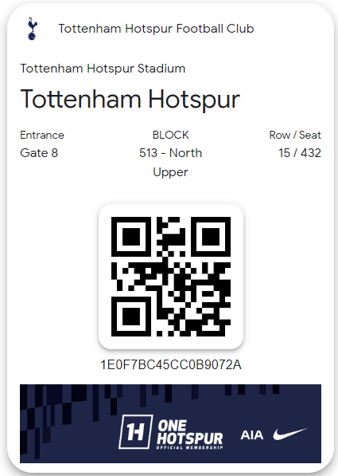Click the Tottenham Hotspur Stadium venue text
This screenshot has width=338, height=476.
[x=103, y=69]
